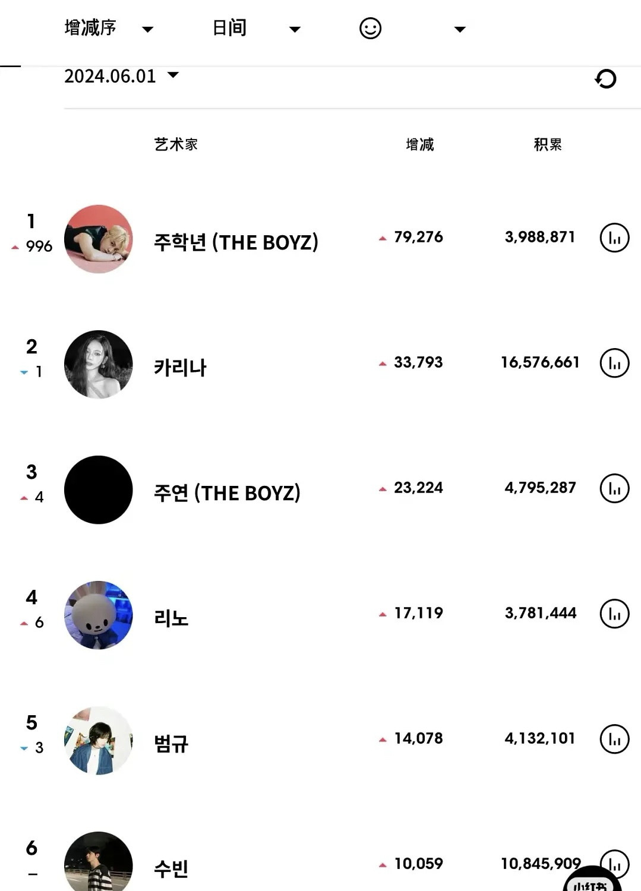Open chart icon for 리노
641x891 pixels.
[614, 614]
